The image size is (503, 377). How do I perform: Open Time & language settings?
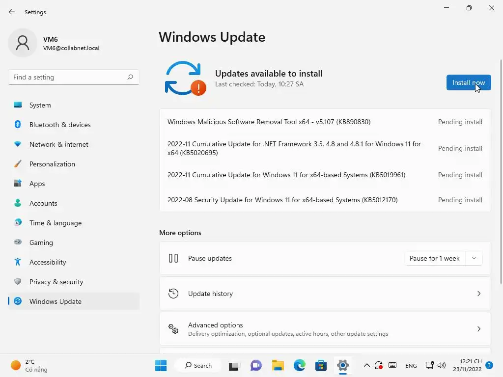[74, 222]
